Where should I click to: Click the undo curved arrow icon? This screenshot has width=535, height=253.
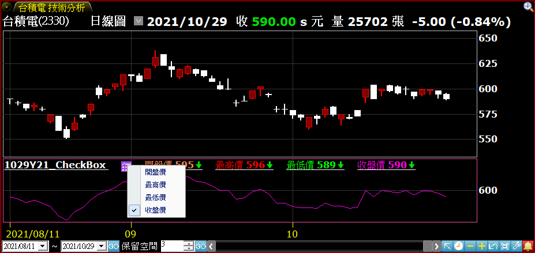click(493, 246)
